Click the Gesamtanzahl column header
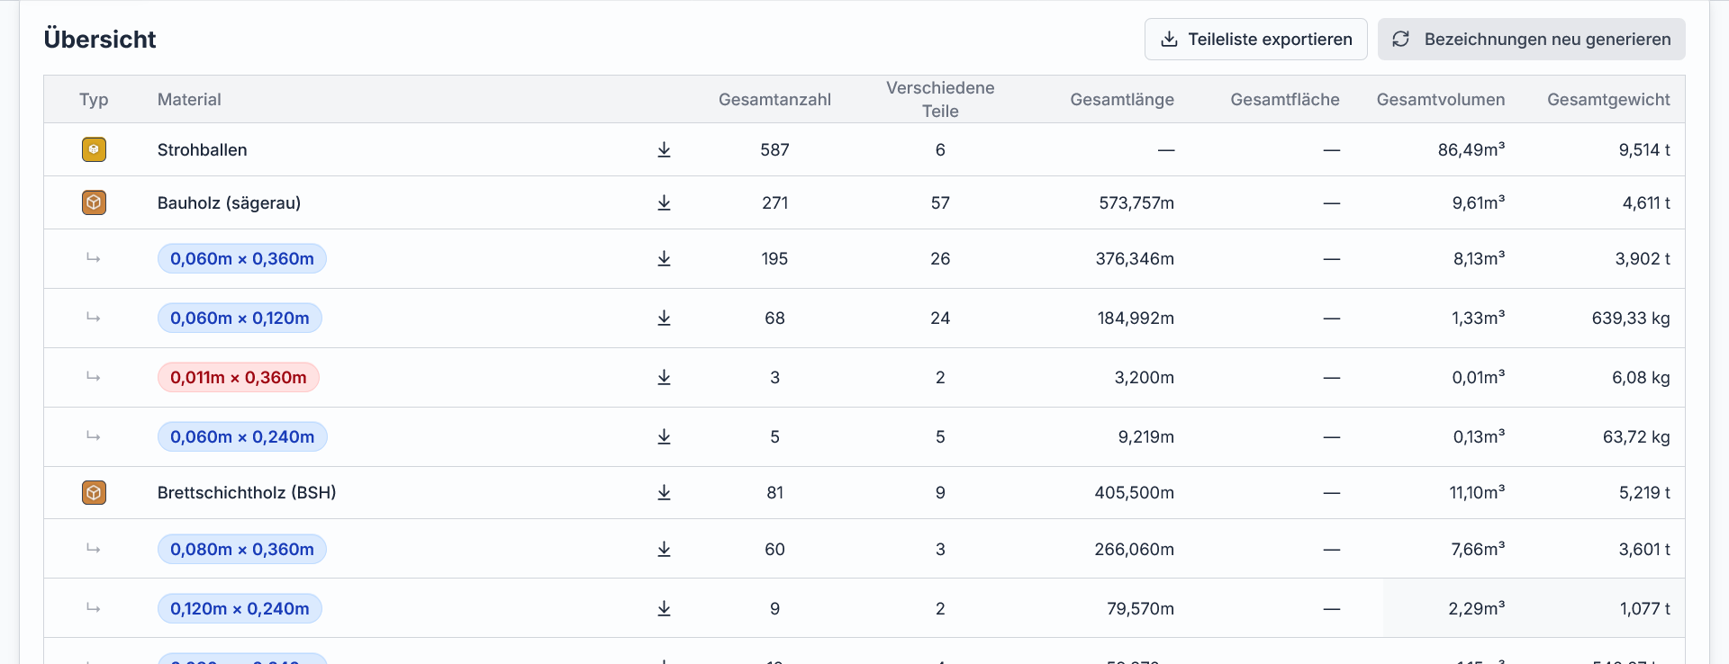 click(x=774, y=100)
